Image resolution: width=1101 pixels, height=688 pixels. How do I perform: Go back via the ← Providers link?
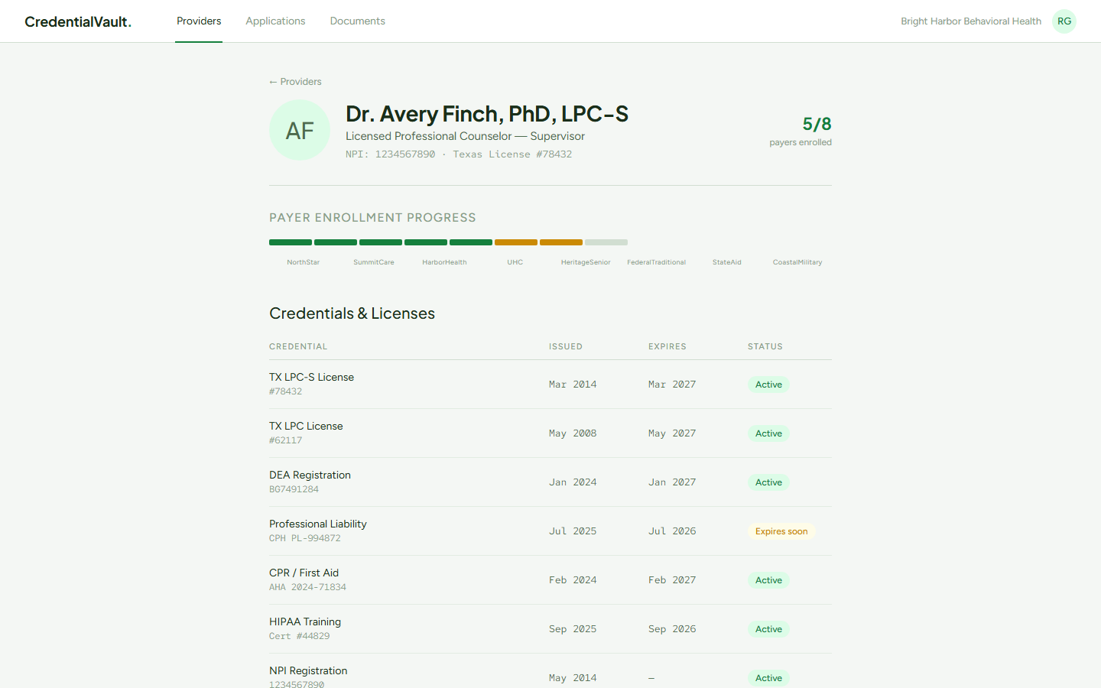click(x=295, y=82)
